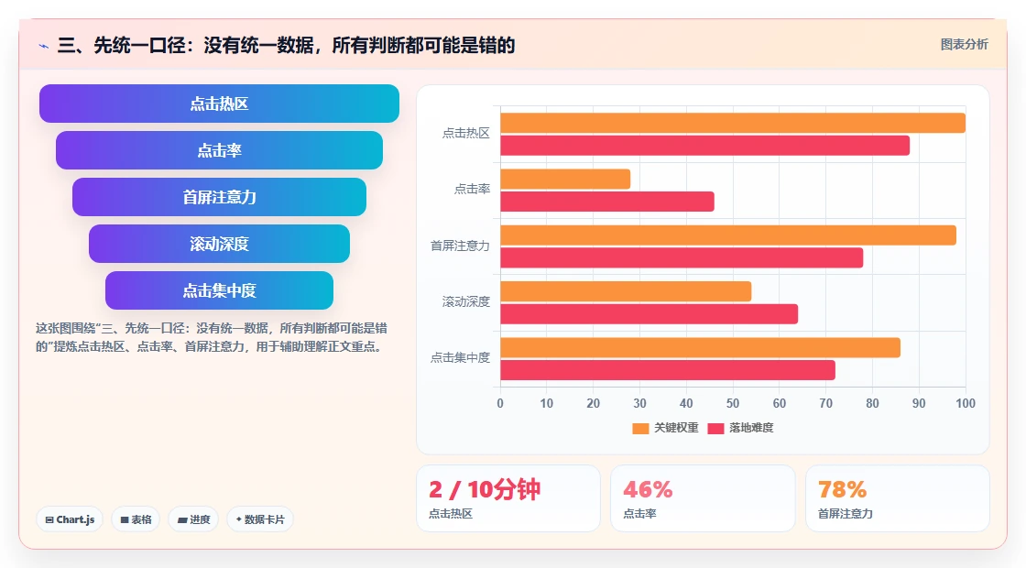Click the x-axis tick label 50
Screen dimensions: 1026x568
733,404
